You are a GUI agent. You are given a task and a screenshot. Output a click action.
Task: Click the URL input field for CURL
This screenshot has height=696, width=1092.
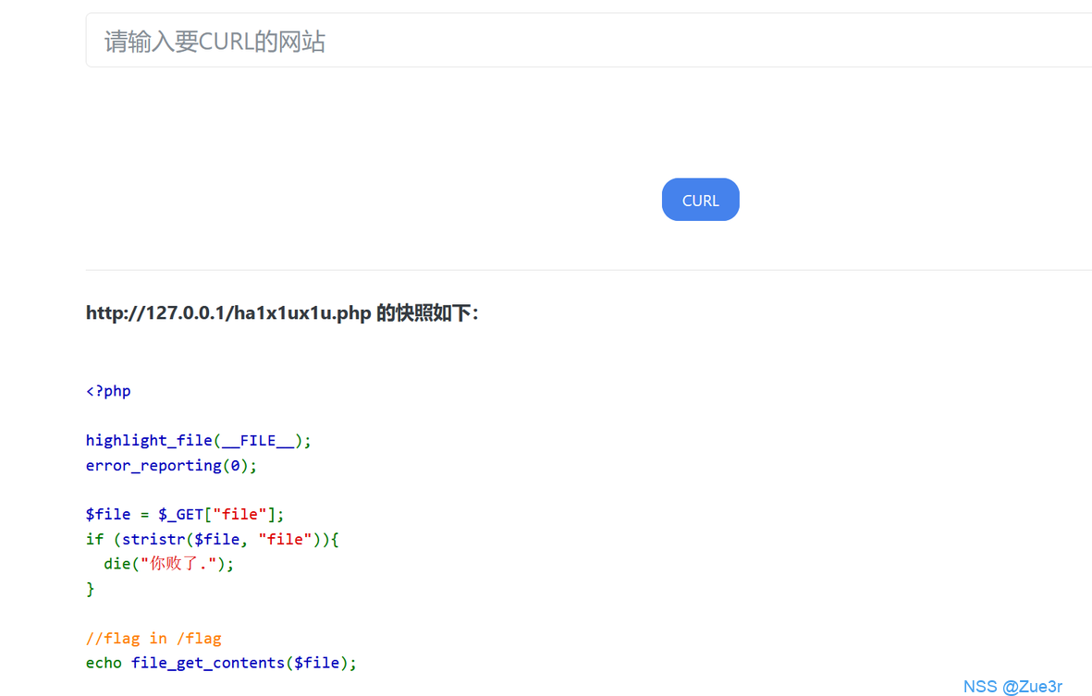[x=588, y=41]
